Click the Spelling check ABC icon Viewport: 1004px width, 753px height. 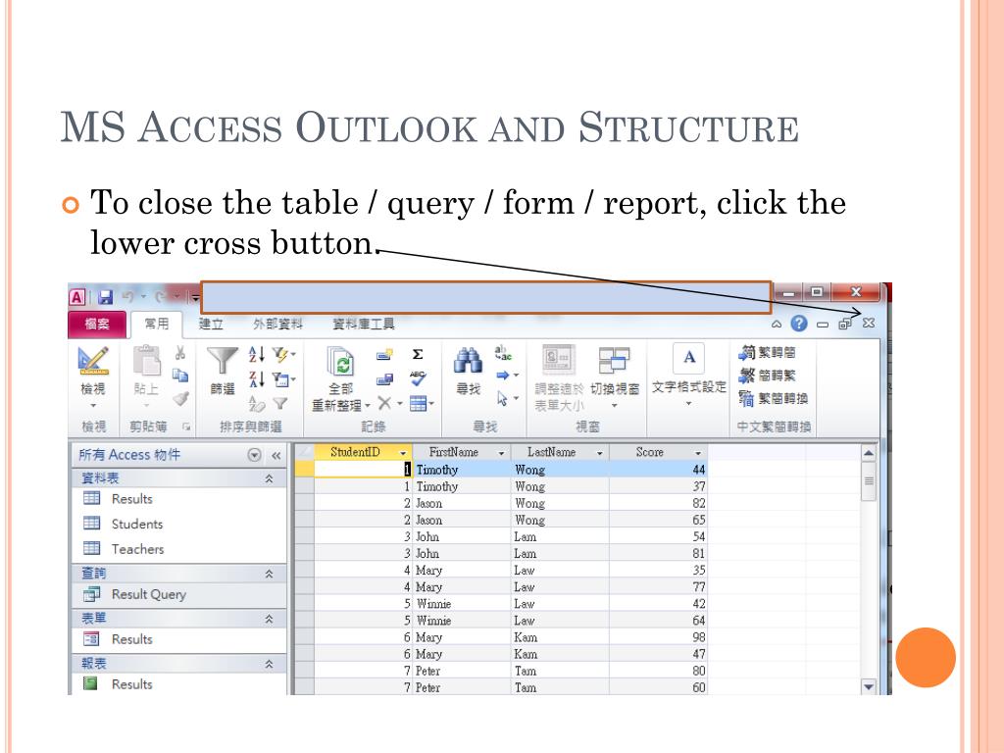pyautogui.click(x=418, y=378)
